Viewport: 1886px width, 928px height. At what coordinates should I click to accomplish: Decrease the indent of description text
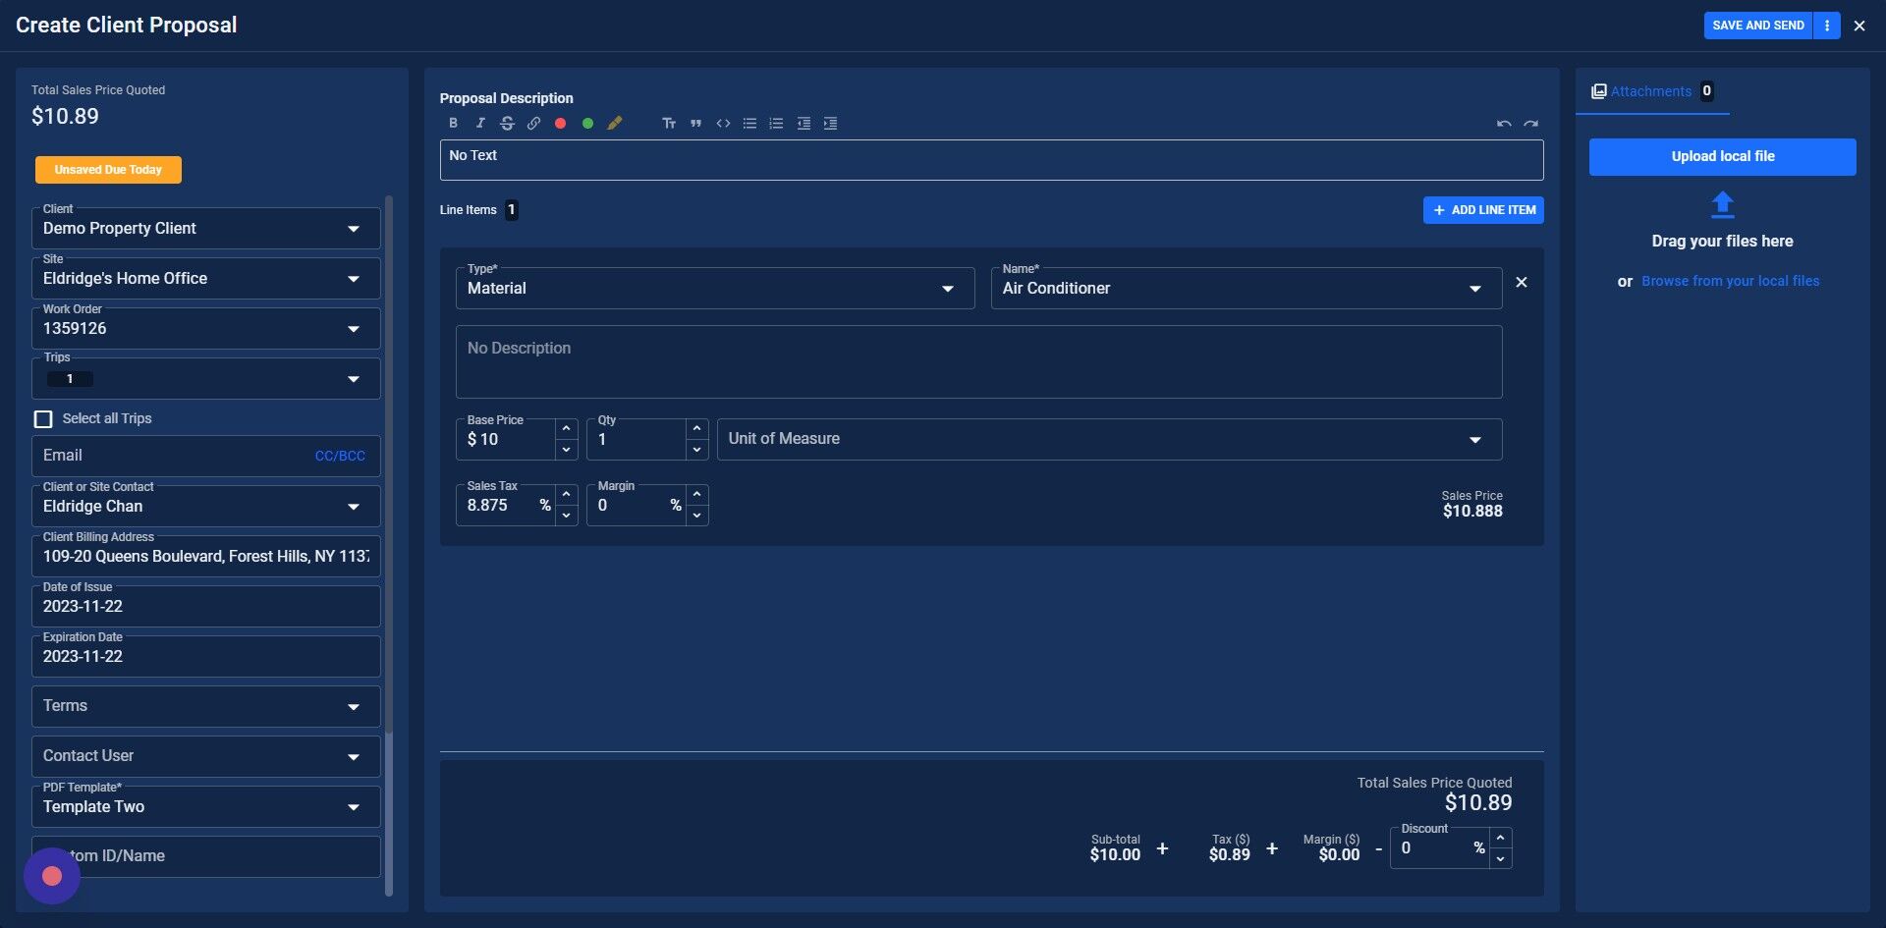coord(804,124)
